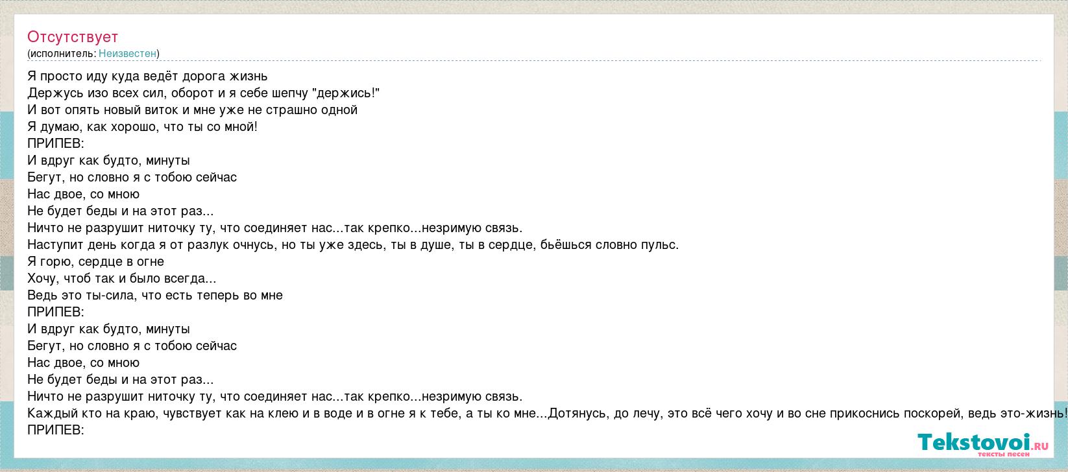
Task: Click the line "Ведь это ты-сила, что есть теперь во мне"
Action: pos(155,296)
